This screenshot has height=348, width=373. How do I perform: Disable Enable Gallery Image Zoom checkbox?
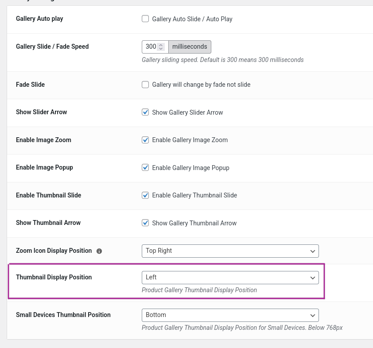pyautogui.click(x=145, y=140)
